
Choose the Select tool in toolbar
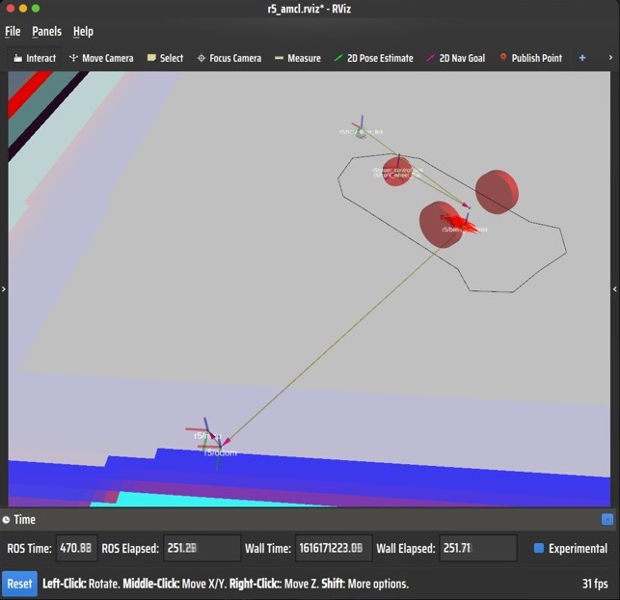(x=165, y=58)
